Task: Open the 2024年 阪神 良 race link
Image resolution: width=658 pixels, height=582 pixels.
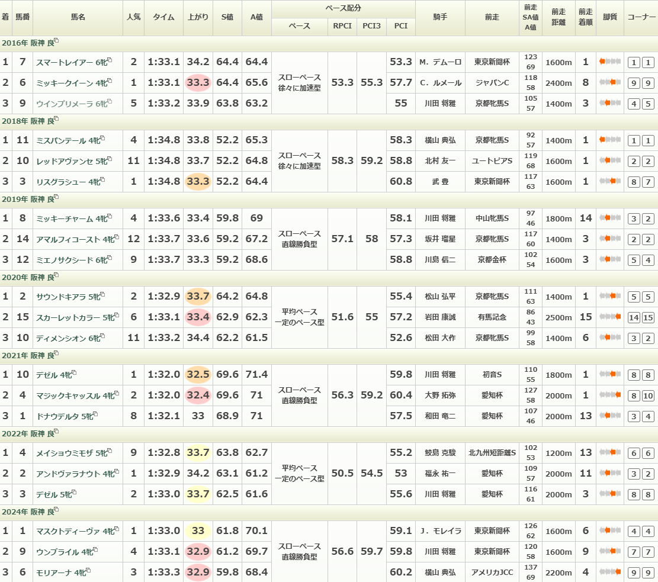Action: pyautogui.click(x=27, y=511)
